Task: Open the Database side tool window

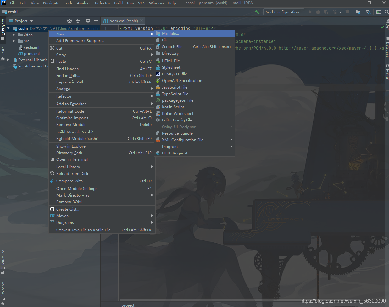Action: pos(387,47)
